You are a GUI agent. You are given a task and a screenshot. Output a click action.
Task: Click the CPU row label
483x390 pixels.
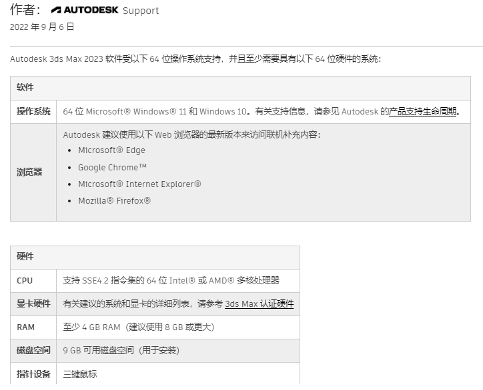pyautogui.click(x=25, y=281)
